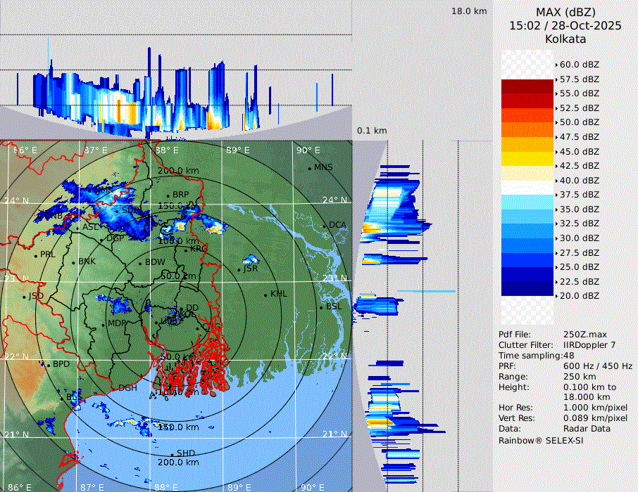Select the BPD station point
This screenshot has height=492, width=638.
tap(49, 364)
